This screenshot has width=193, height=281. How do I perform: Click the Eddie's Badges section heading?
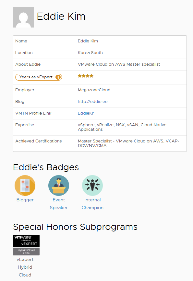click(x=46, y=167)
